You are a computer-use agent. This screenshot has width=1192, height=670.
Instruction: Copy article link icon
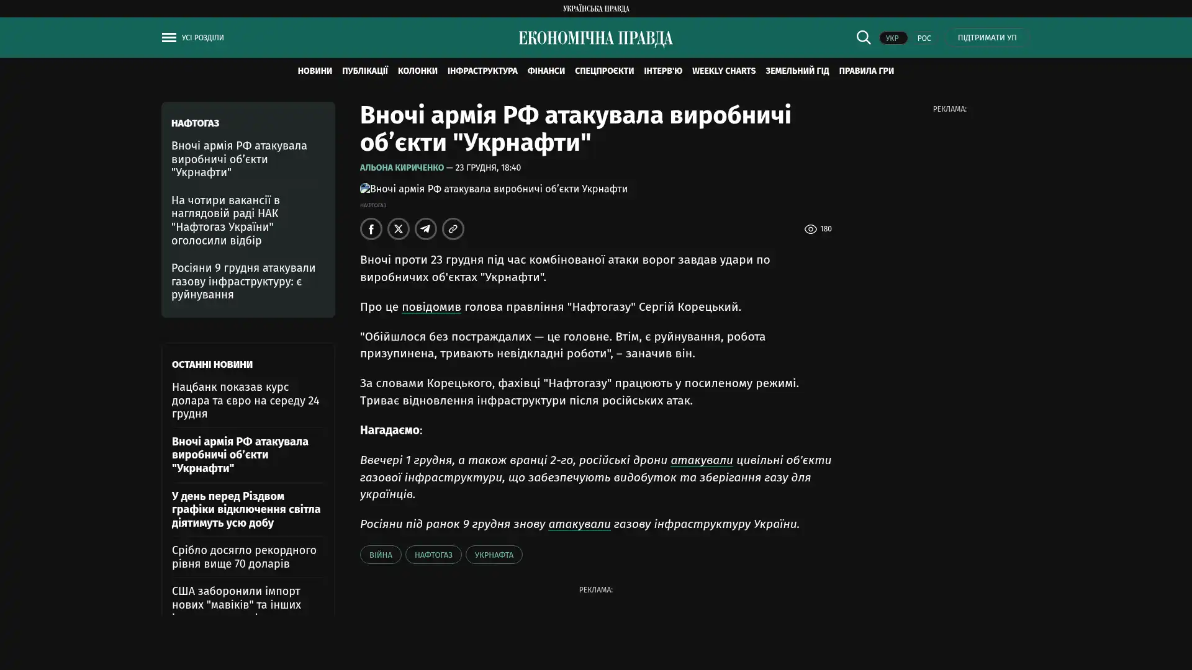pos(453,229)
